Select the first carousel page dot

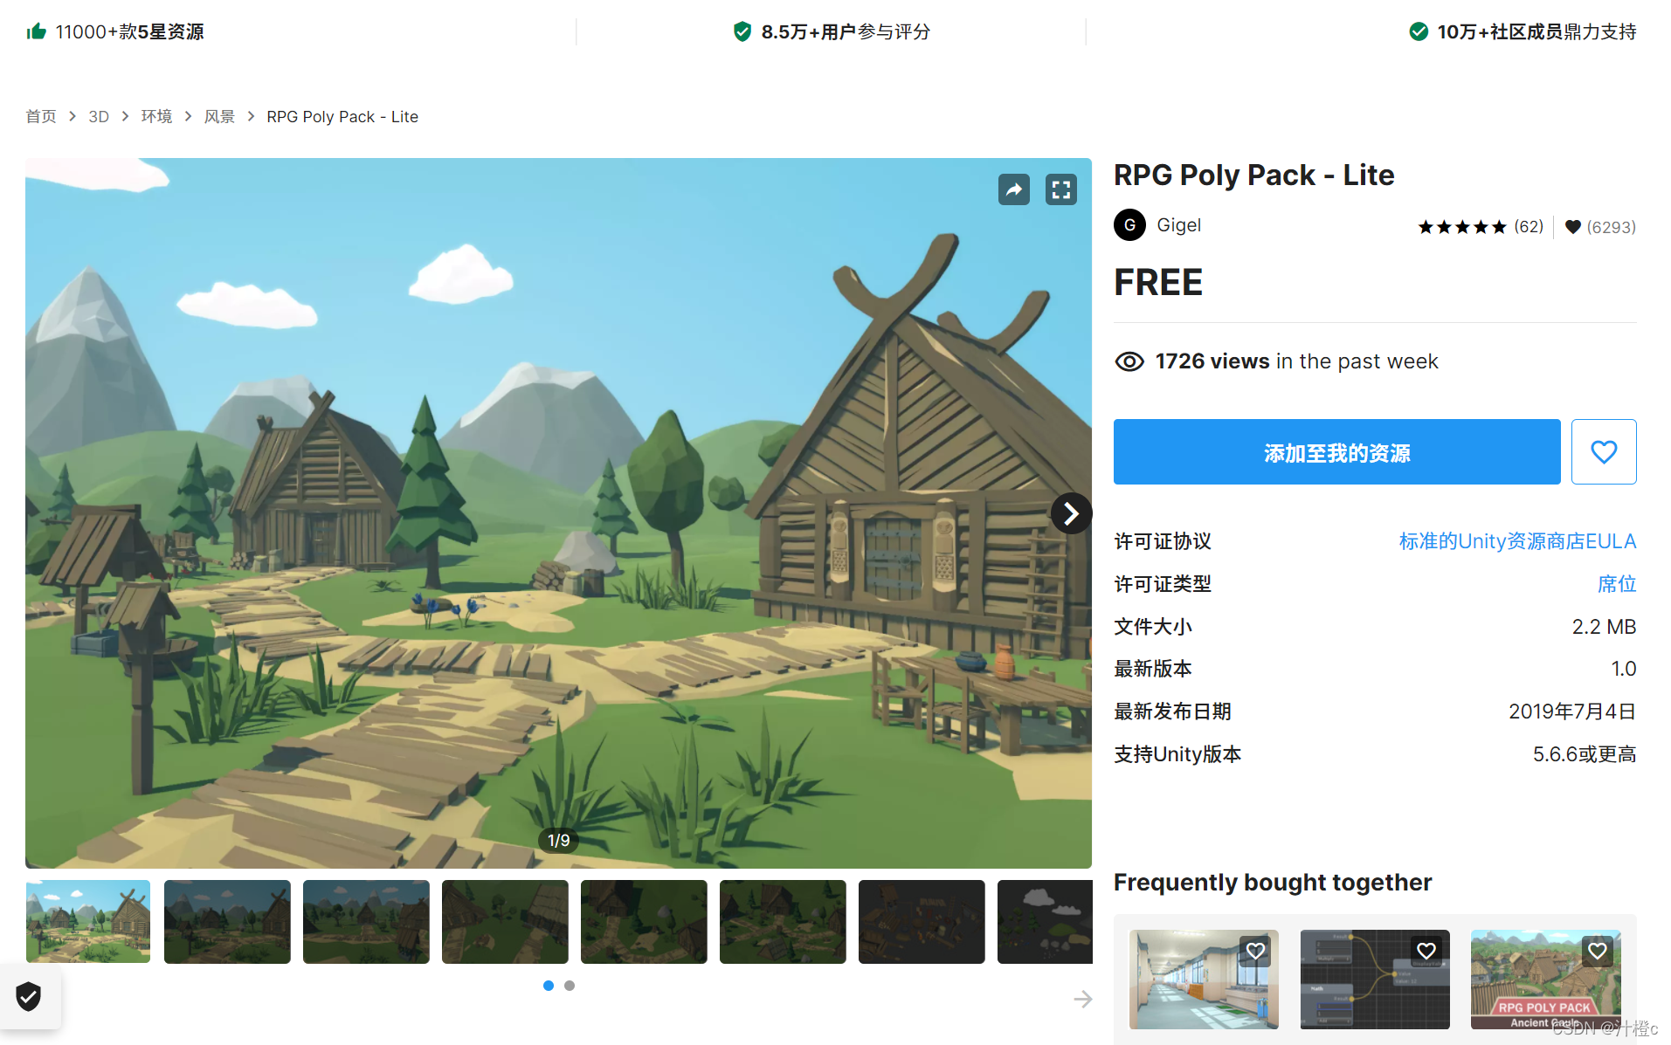549,986
